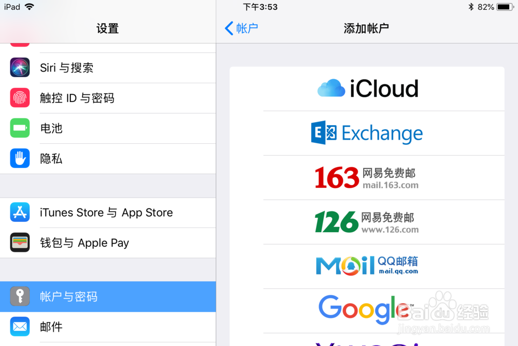This screenshot has height=346, width=518.
Task: Select the key icon for accounts
Action: [20, 296]
